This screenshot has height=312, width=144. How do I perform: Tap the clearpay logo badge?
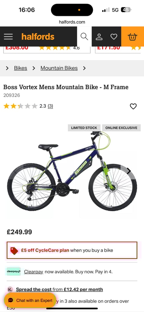tap(13, 271)
